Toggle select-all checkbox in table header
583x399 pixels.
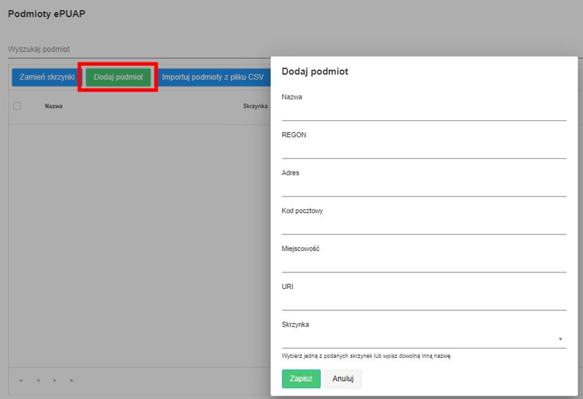click(17, 106)
